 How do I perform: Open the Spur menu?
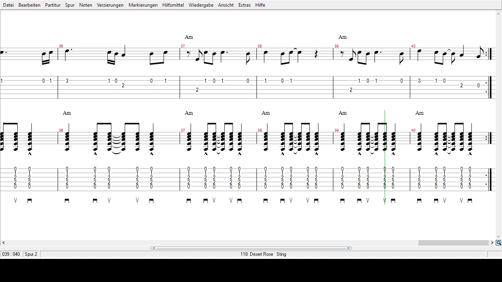click(x=70, y=5)
